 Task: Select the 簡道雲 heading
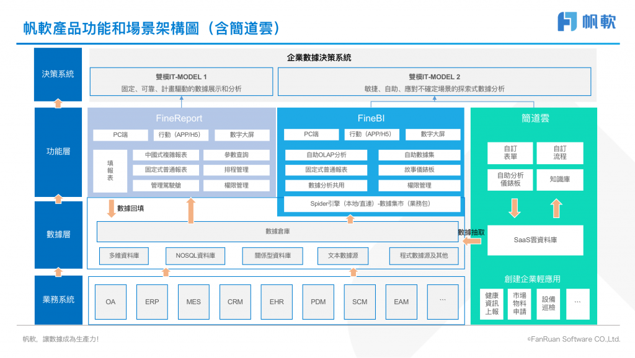click(x=535, y=118)
